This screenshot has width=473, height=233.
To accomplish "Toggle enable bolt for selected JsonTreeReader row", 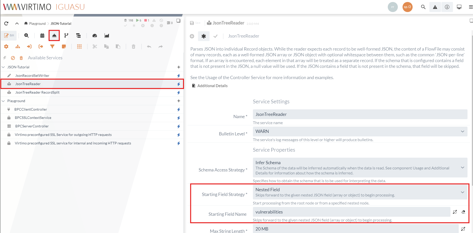I will (x=179, y=84).
